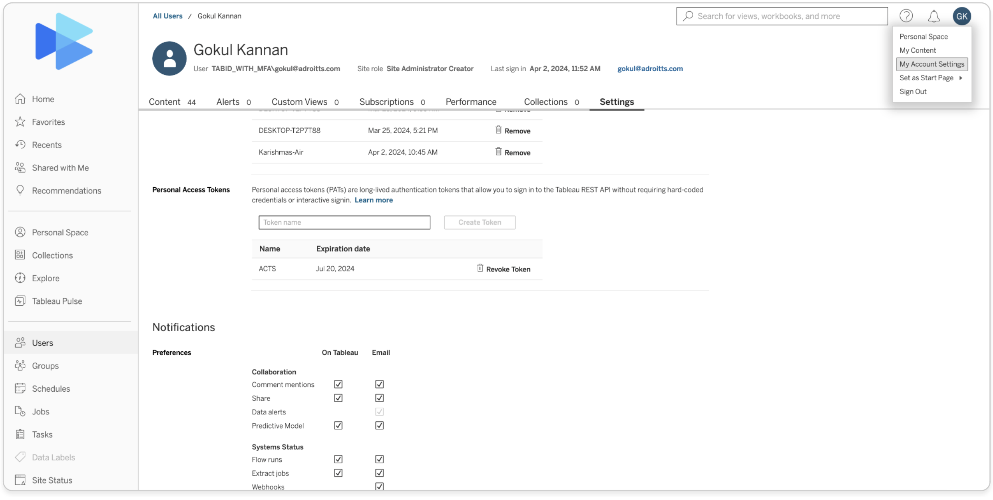Open the Jobs sidebar icon
Image resolution: width=993 pixels, height=500 pixels.
pos(20,411)
